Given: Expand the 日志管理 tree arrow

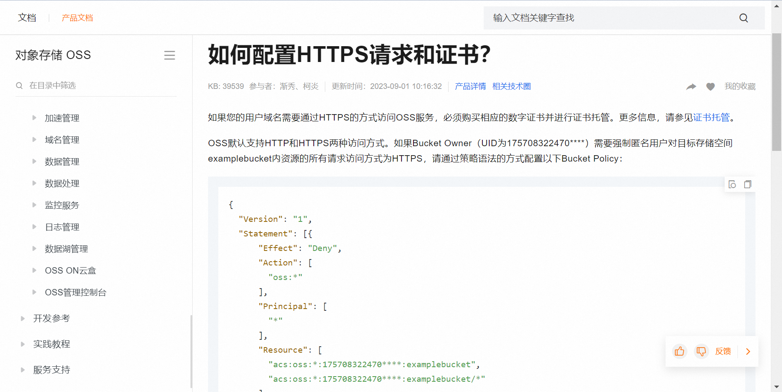Looking at the screenshot, I should point(34,227).
